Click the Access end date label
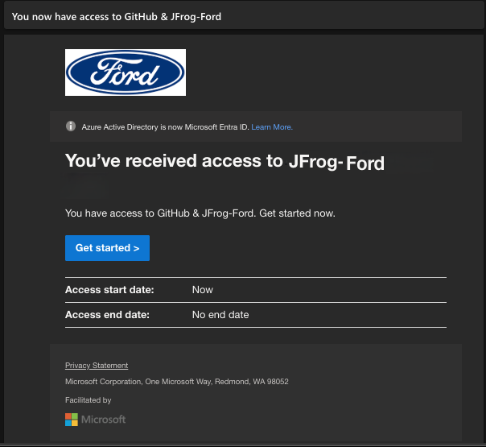This screenshot has height=447, width=486. pyautogui.click(x=107, y=315)
